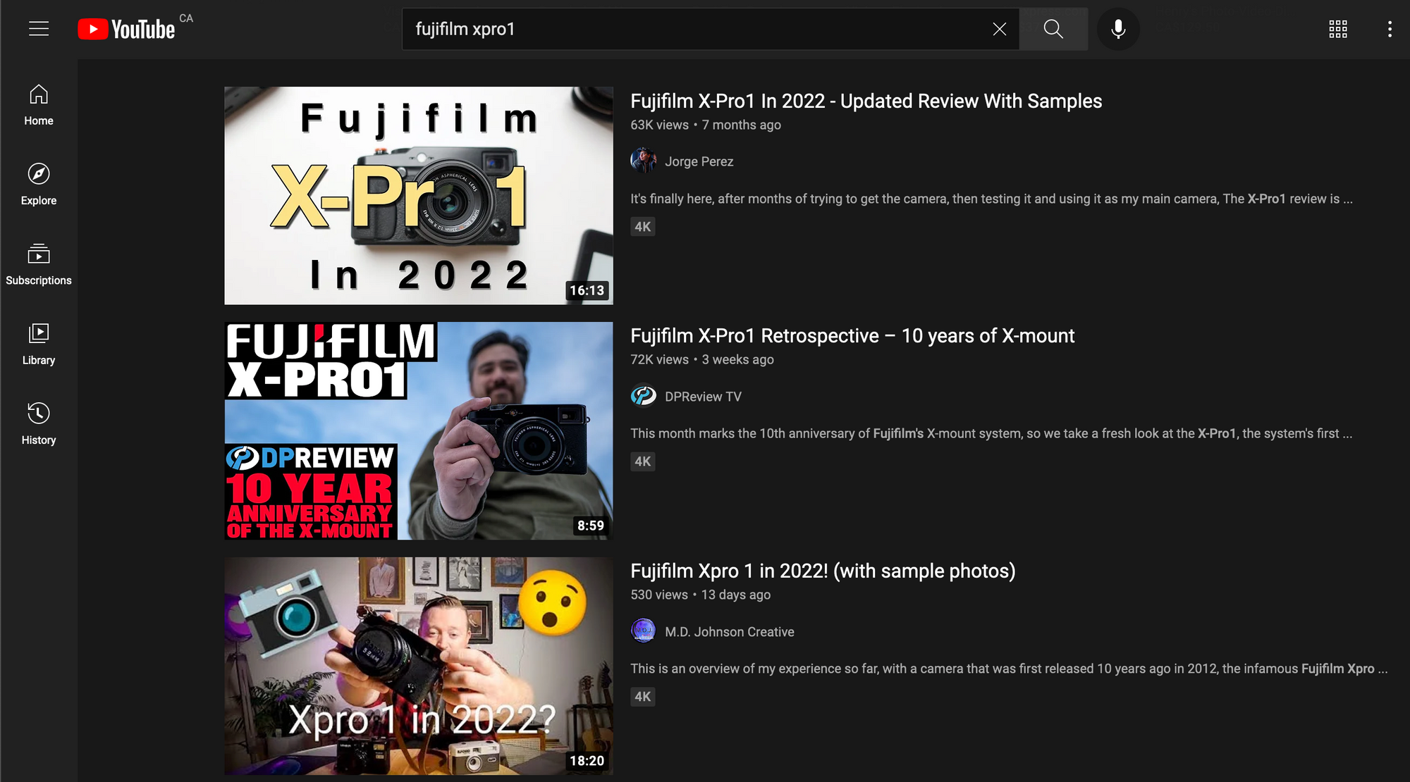
Task: Click Jorge Perez channel avatar
Action: 643,161
